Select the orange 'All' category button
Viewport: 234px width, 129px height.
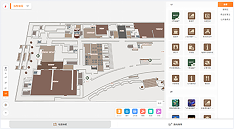(x=225, y=5)
